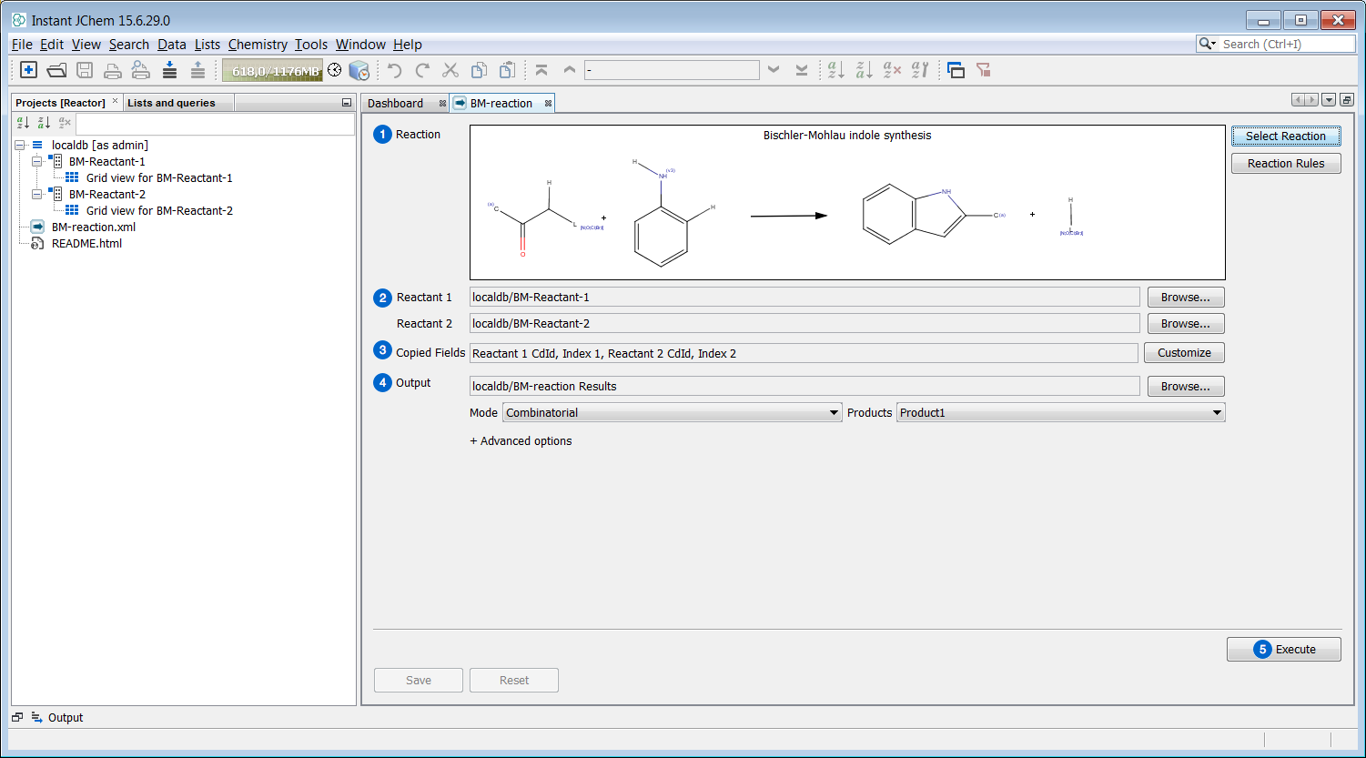Screen dimensions: 1366x758
Task: Click the garbage collection clock icon
Action: pyautogui.click(x=335, y=70)
